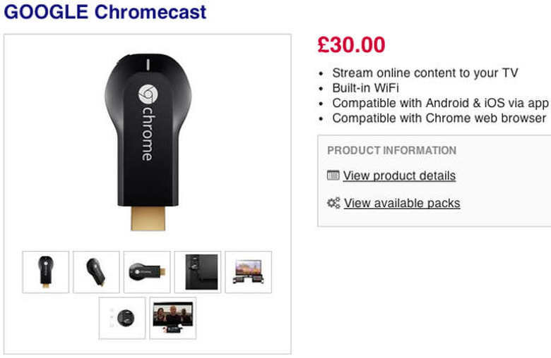Screen dimensions: 551x358
Task: Open the View available packs link
Action: point(402,203)
